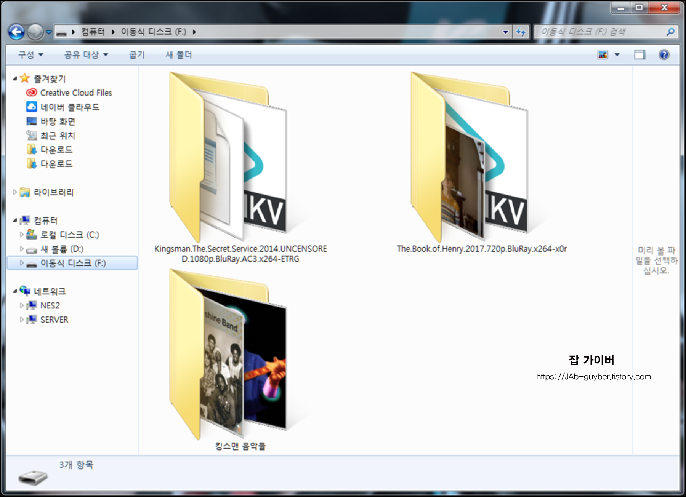This screenshot has height=497, width=686.
Task: Collapse the 컴퓨터 tree node
Action: point(15,220)
